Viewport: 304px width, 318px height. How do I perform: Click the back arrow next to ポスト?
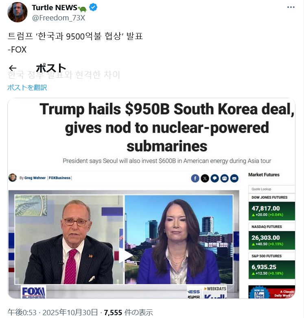13,68
